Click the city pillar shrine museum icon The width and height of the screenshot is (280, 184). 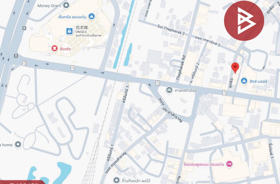tap(169, 90)
